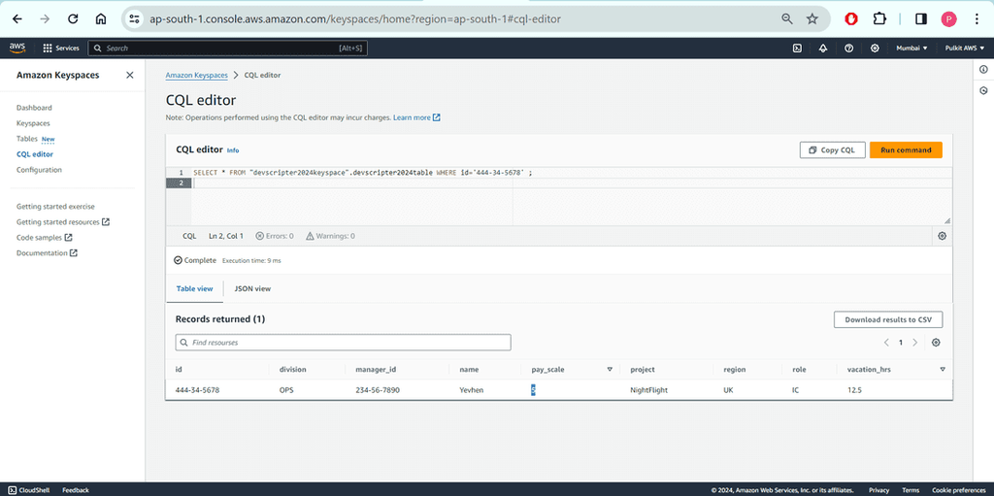Click the Find resources search field
The image size is (994, 496).
point(343,343)
